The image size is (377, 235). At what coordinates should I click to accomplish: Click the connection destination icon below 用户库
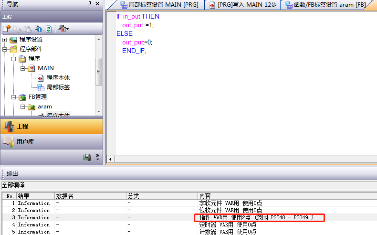[x=87, y=157]
